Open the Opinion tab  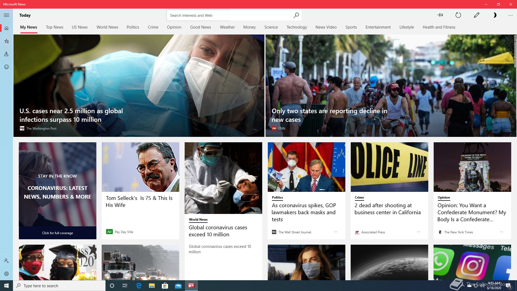[x=174, y=27]
